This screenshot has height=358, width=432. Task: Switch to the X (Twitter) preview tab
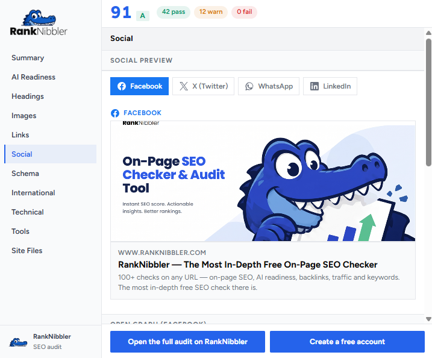(203, 86)
